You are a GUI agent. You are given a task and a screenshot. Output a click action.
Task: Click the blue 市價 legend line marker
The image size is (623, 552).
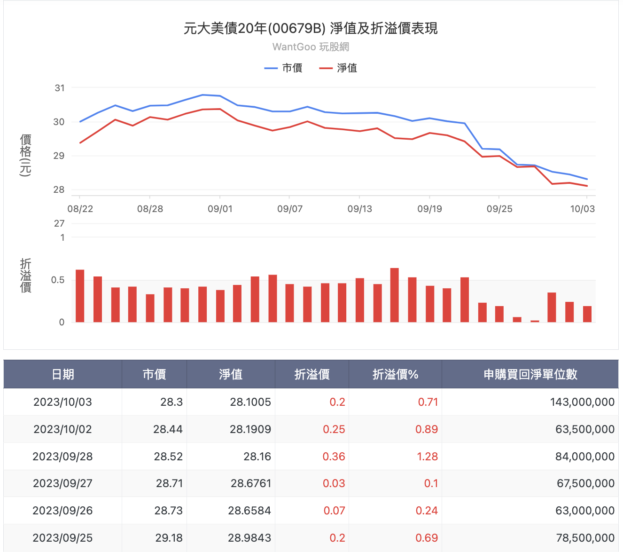271,68
